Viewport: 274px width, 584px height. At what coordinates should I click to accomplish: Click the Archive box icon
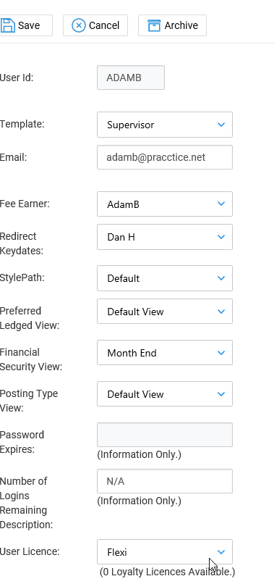coord(154,25)
